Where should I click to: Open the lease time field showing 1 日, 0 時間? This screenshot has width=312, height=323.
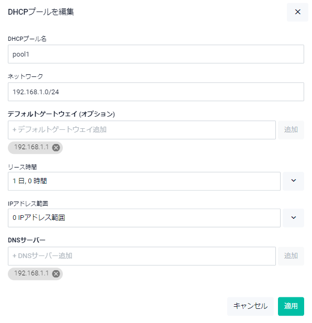(x=144, y=181)
